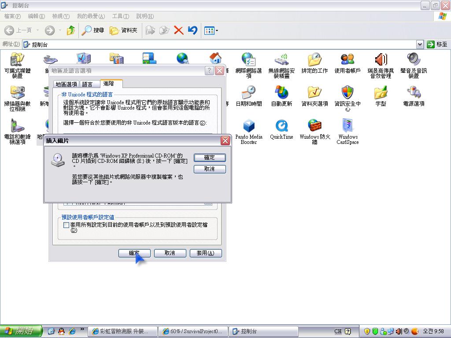This screenshot has width=451, height=338.
Task: Click the 套用 apply button
Action: coord(205,253)
